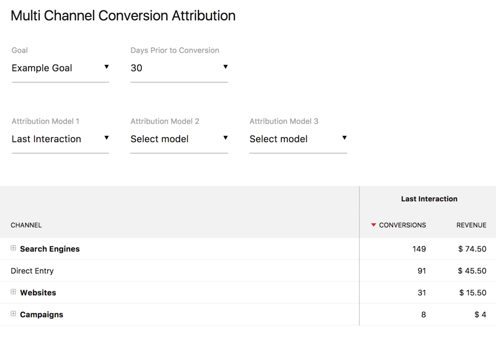Click the $ 45.50 revenue cell
The width and height of the screenshot is (496, 338).
[472, 271]
